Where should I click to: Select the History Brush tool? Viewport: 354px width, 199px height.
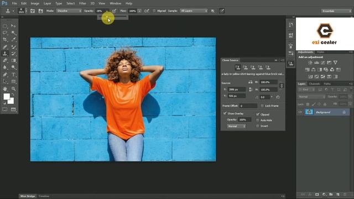[x=13, y=54]
